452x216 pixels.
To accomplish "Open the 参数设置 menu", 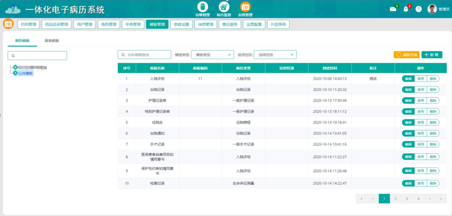I will click(181, 24).
